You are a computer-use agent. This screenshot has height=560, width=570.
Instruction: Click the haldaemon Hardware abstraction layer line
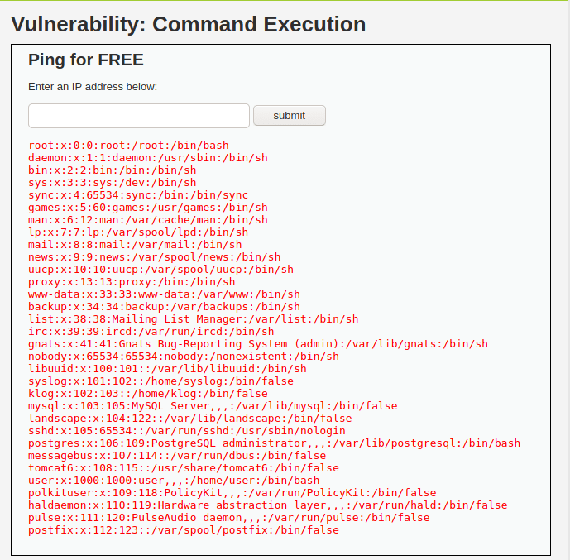tap(267, 505)
